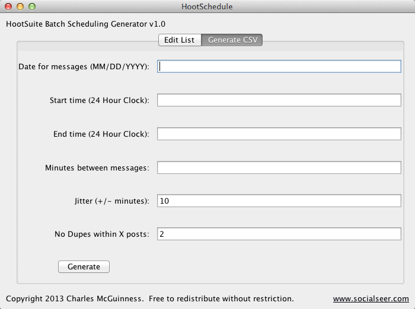This screenshot has height=309, width=415.
Task: Click the HootSchedule window title
Action: pyautogui.click(x=207, y=7)
